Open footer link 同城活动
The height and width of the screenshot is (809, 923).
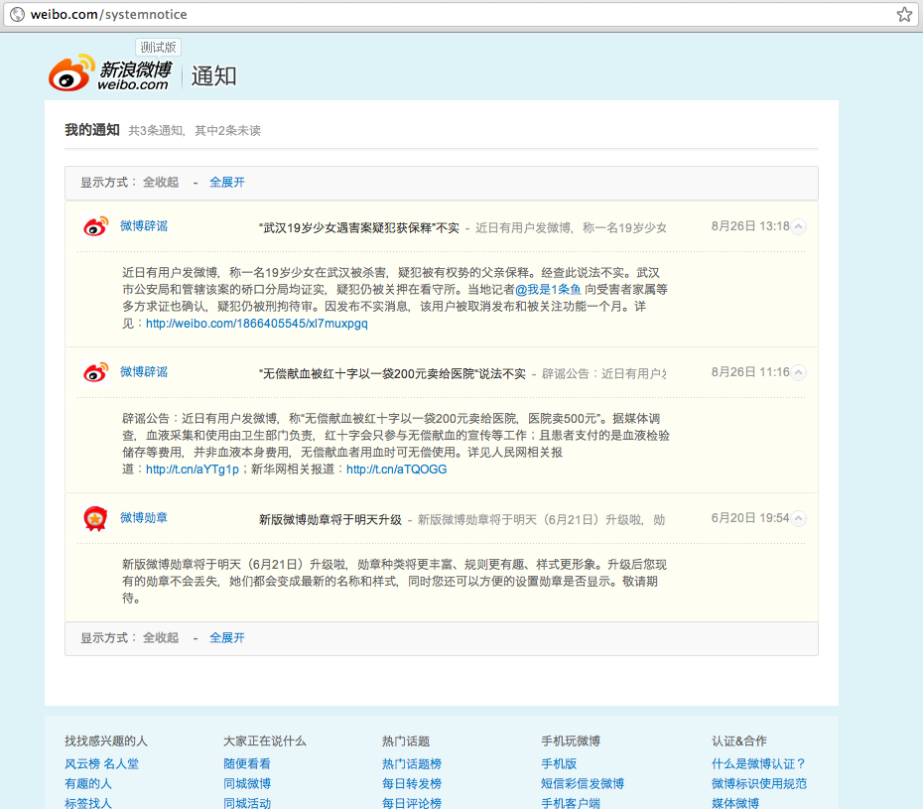coord(247,804)
